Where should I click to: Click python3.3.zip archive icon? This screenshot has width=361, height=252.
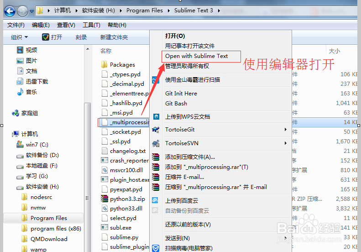[105, 199]
